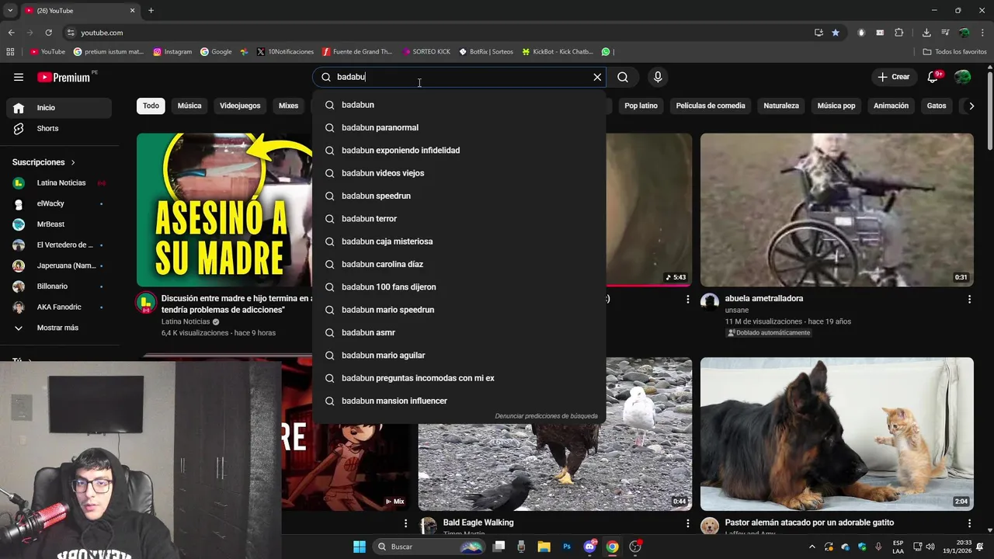This screenshot has width=994, height=559.
Task: Open Billonario subscription channel
Action: coord(59,286)
